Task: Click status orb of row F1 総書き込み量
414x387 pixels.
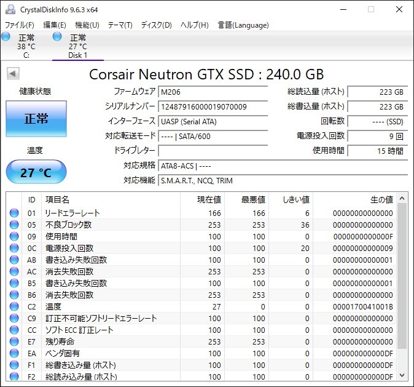Action: (x=14, y=365)
